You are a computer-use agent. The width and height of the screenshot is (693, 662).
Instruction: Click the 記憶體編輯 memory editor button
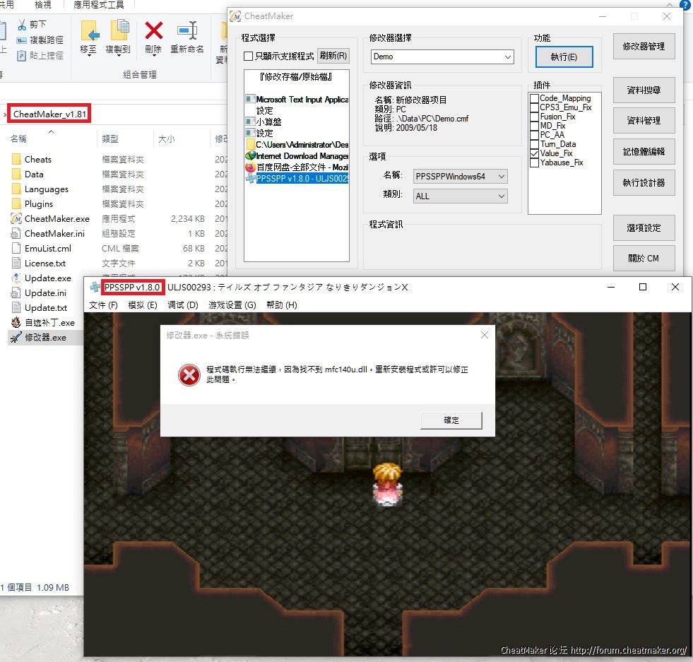point(644,151)
